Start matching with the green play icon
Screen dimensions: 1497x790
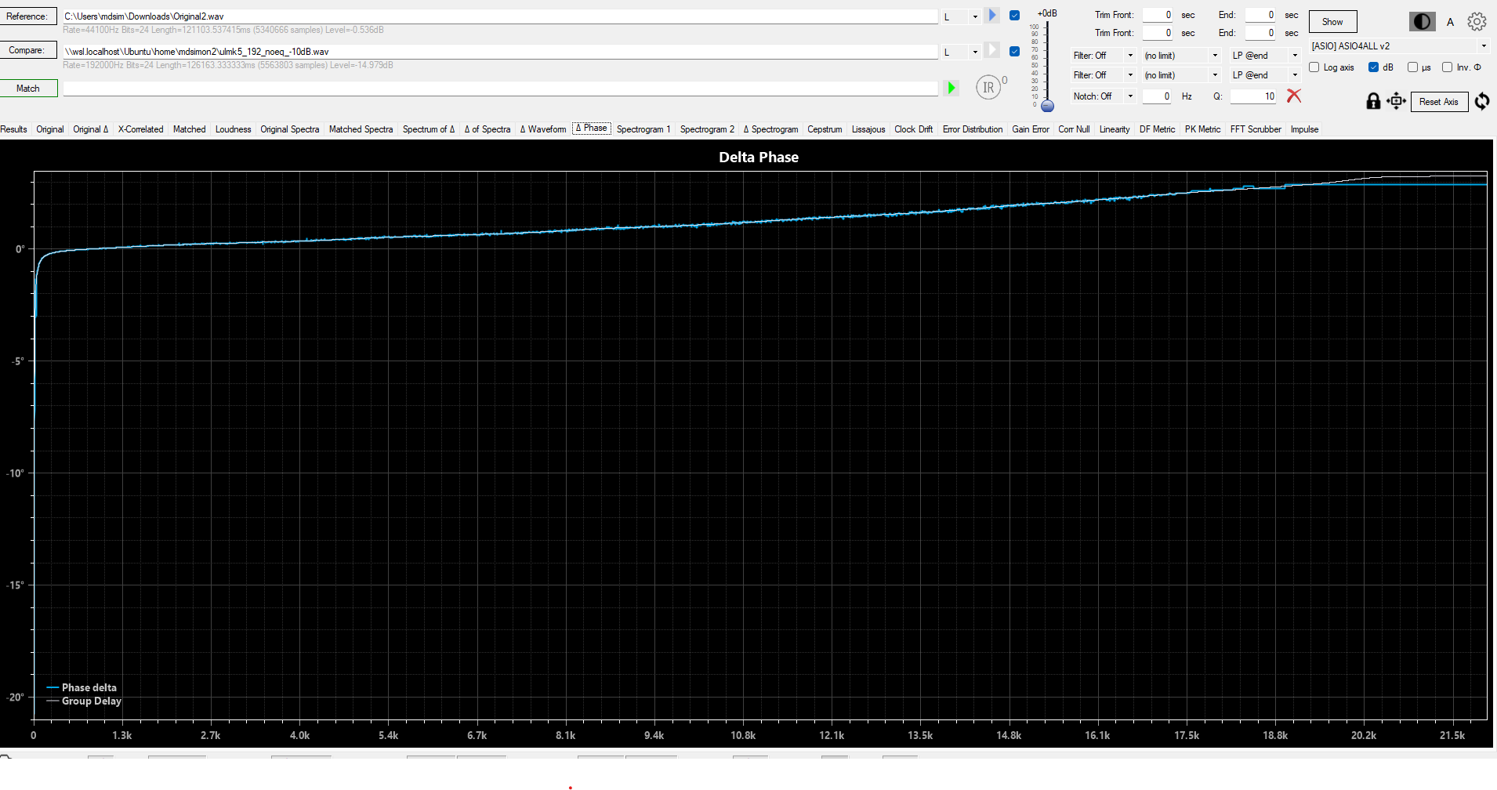click(951, 88)
